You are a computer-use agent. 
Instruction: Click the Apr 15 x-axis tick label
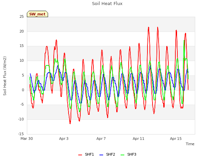coord(176,139)
